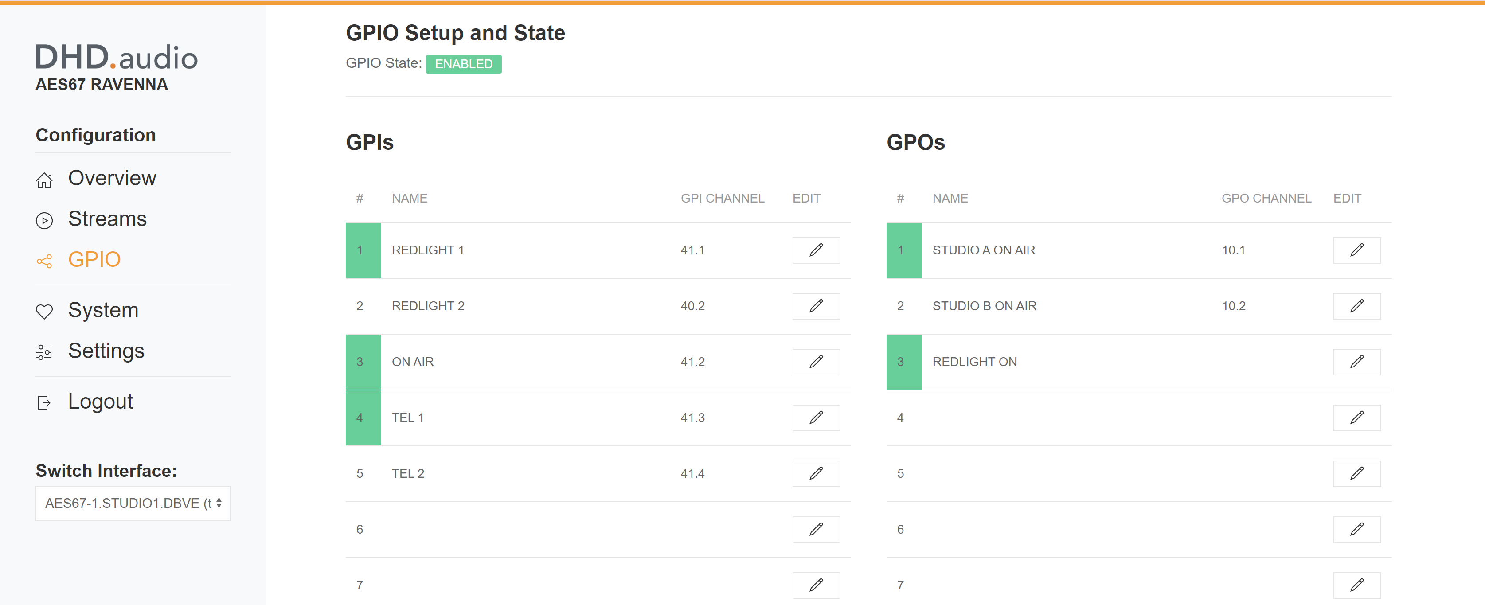
Task: Edit empty GPO row 4 pencil icon
Action: pos(1356,418)
